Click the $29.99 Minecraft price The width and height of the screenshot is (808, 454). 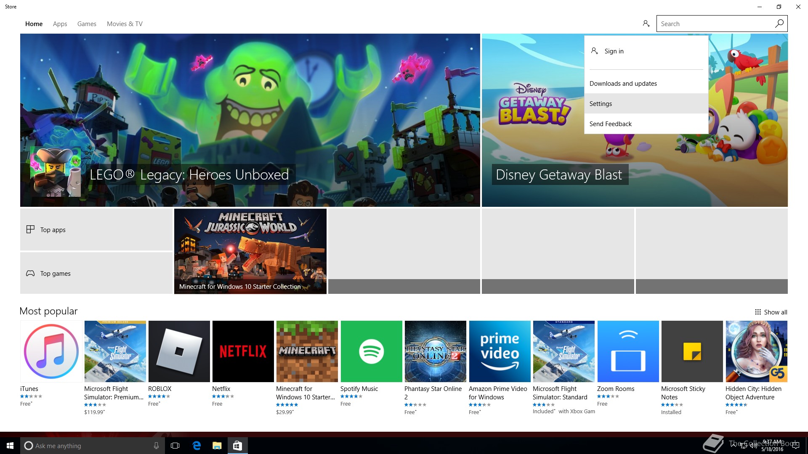(285, 412)
